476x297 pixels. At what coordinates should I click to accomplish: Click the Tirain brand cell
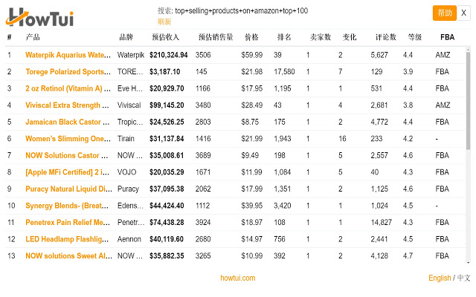coord(126,139)
